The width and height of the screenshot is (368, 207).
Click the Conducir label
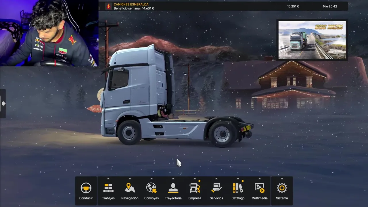[86, 198]
